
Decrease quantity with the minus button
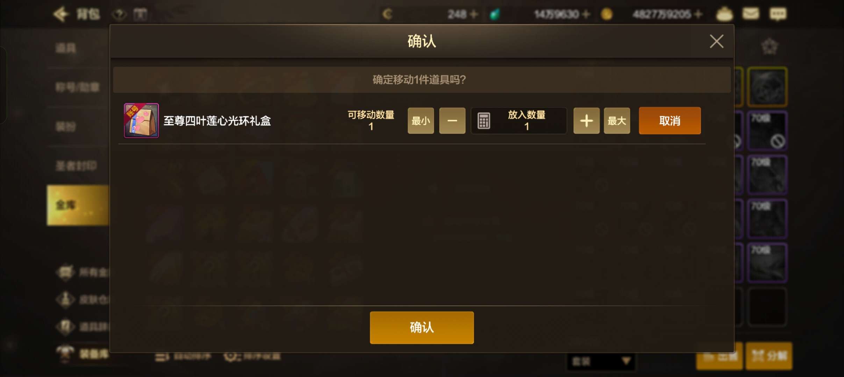pos(452,121)
